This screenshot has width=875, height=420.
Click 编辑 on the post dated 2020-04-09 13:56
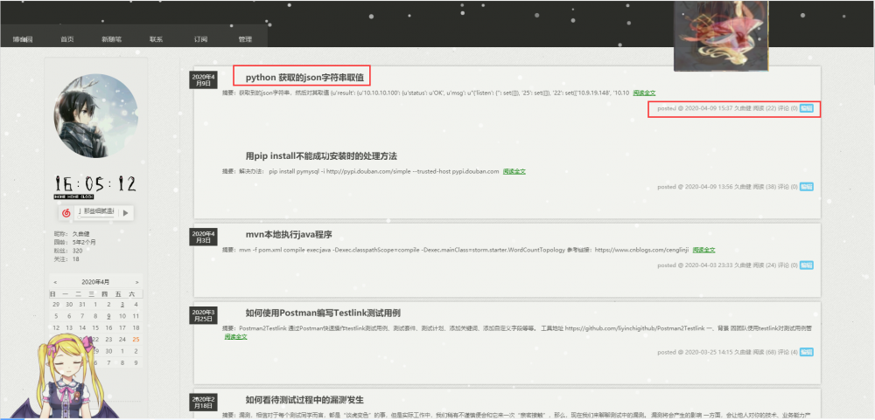807,187
